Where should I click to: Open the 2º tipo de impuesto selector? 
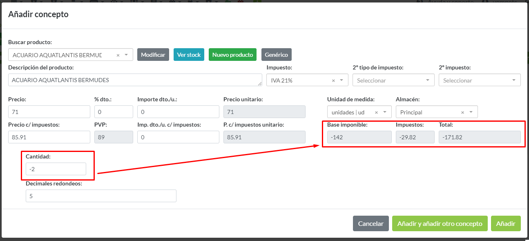coord(393,80)
